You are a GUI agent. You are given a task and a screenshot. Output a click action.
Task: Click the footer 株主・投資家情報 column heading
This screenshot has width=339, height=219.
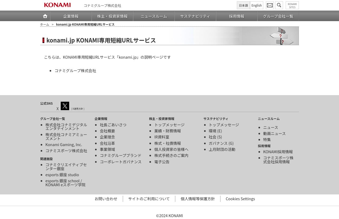(x=162, y=119)
